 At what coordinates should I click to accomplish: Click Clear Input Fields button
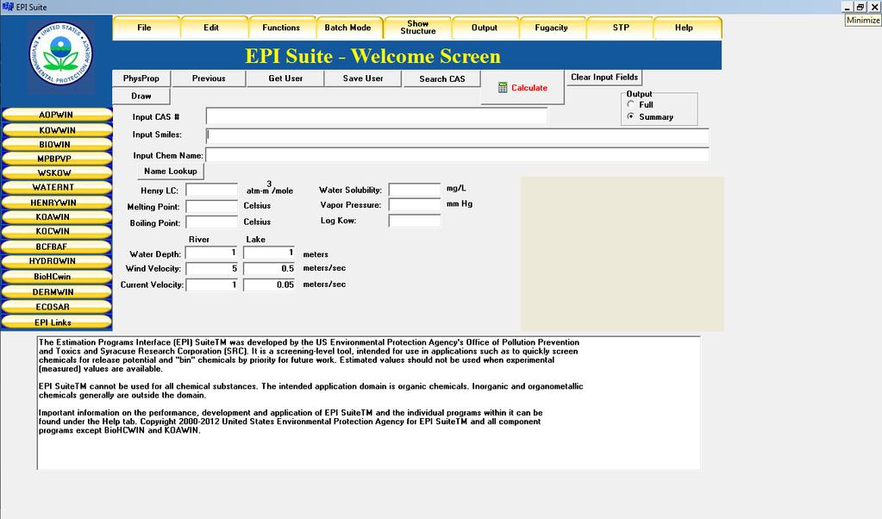[x=604, y=77]
